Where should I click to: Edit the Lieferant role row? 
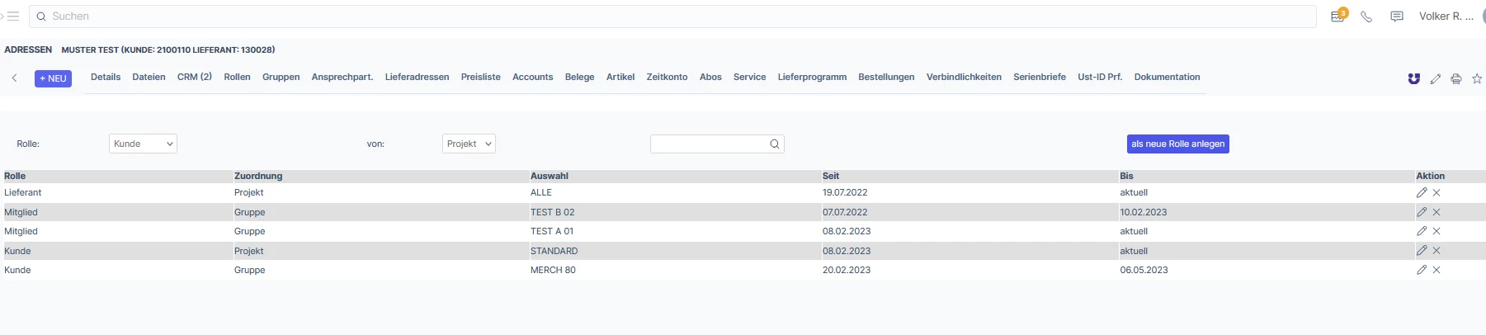pos(1422,192)
